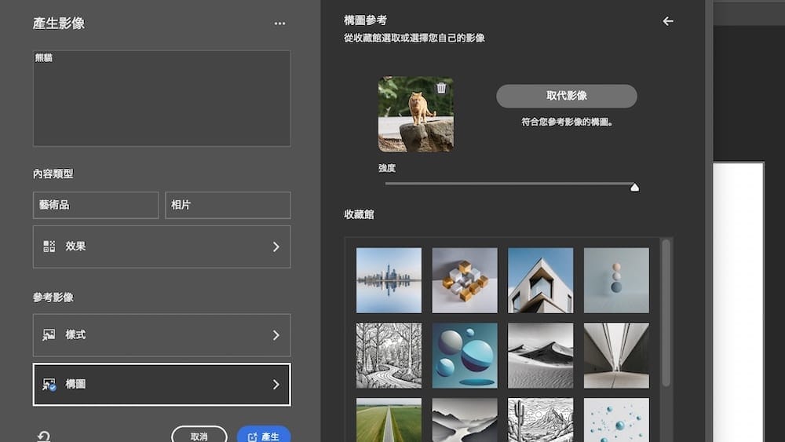Delete the cat reference image with trash icon
Screen dimensions: 785x442
tap(441, 88)
